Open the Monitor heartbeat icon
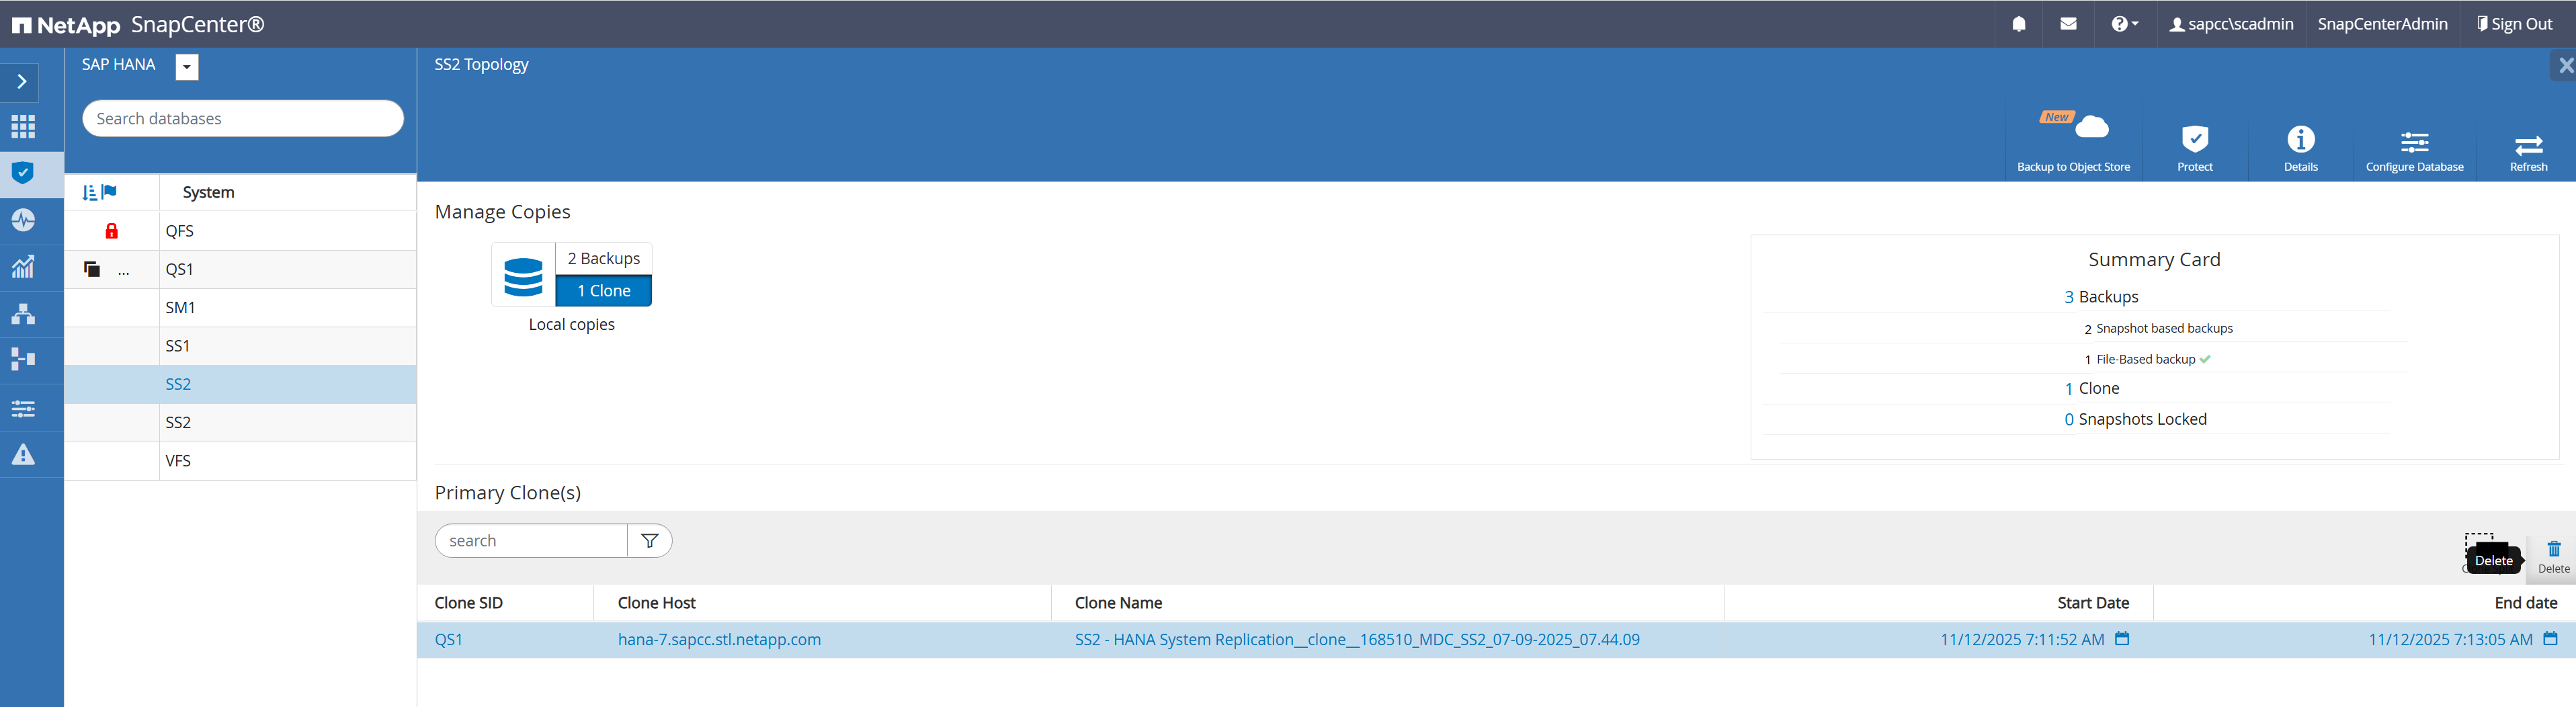Viewport: 2576px width, 707px height. 23,220
